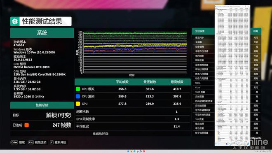Click the 环境纹理质量 setting row

pos(227,69)
